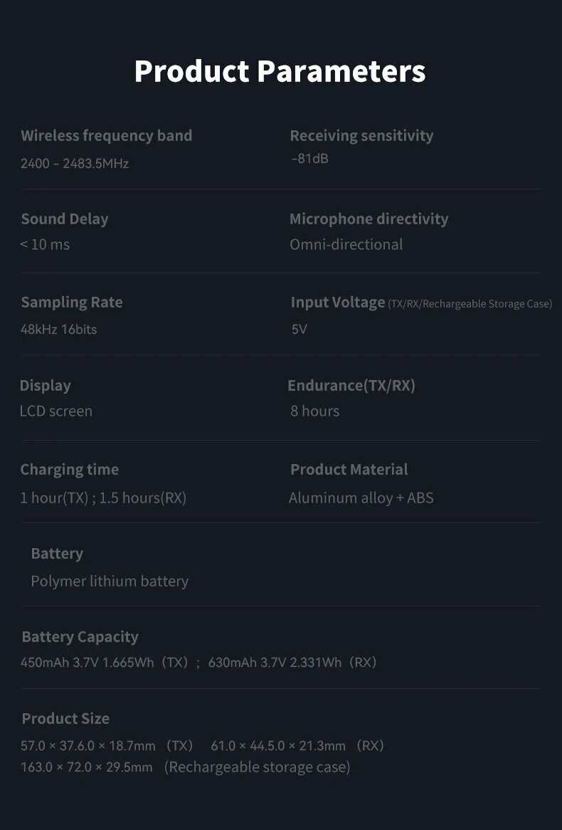562x830 pixels.
Task: Click the Product Parameters heading
Action: click(x=280, y=72)
